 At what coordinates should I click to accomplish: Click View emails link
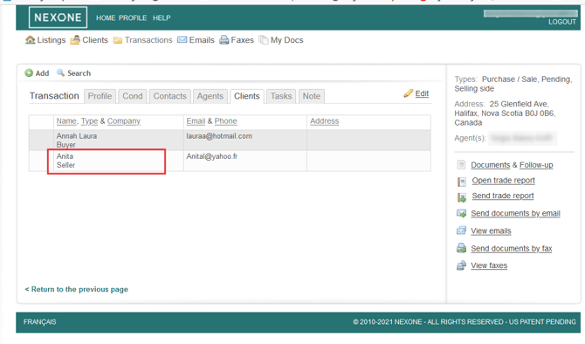(x=491, y=231)
